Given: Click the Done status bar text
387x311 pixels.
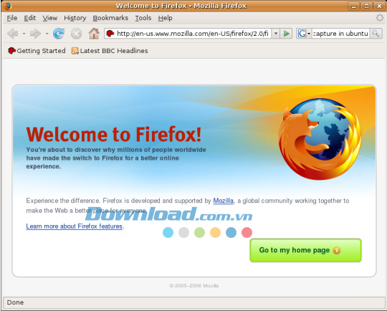Looking at the screenshot, I should click(x=15, y=302).
